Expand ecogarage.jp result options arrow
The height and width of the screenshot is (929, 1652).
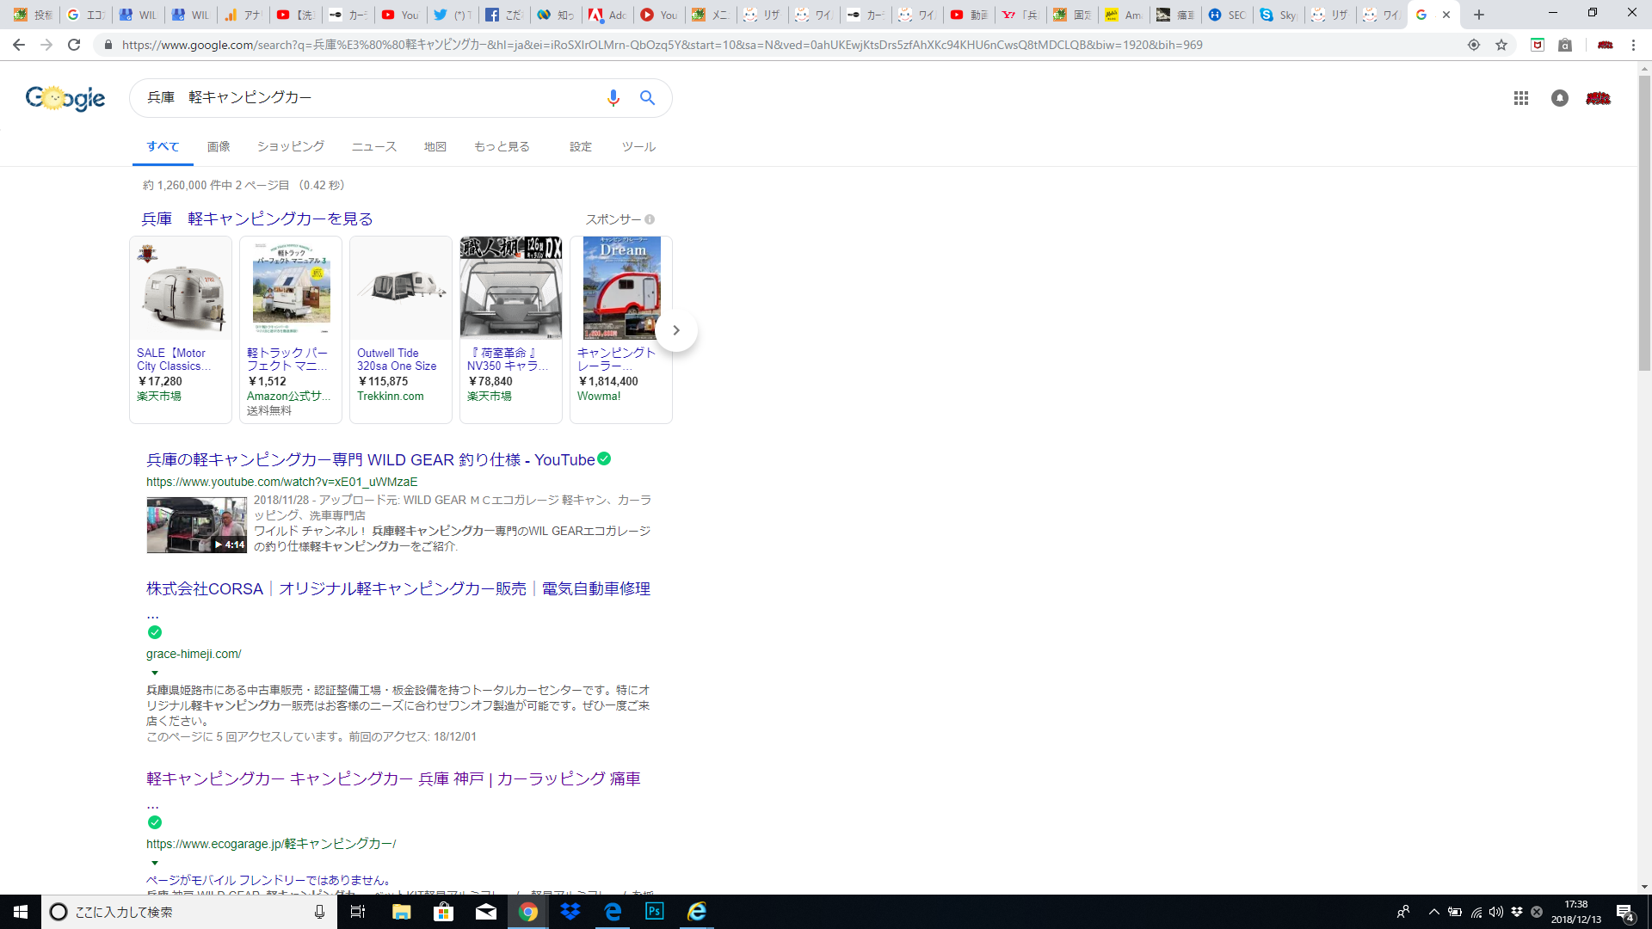pyautogui.click(x=155, y=863)
